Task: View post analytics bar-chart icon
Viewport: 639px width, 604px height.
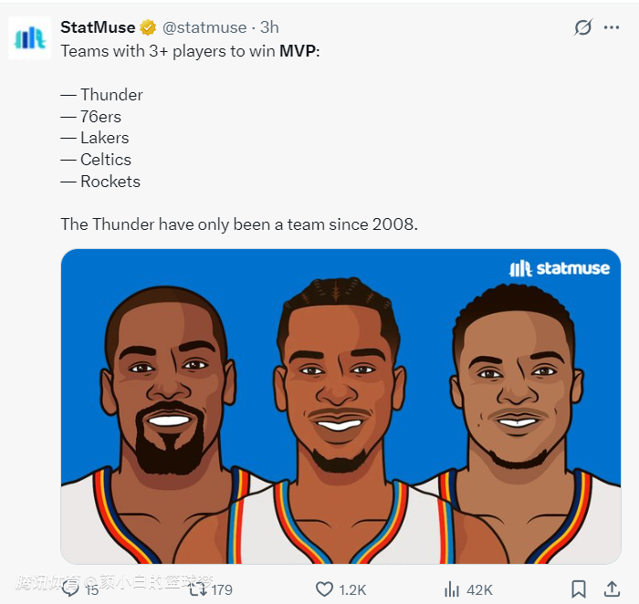Action: click(x=452, y=589)
